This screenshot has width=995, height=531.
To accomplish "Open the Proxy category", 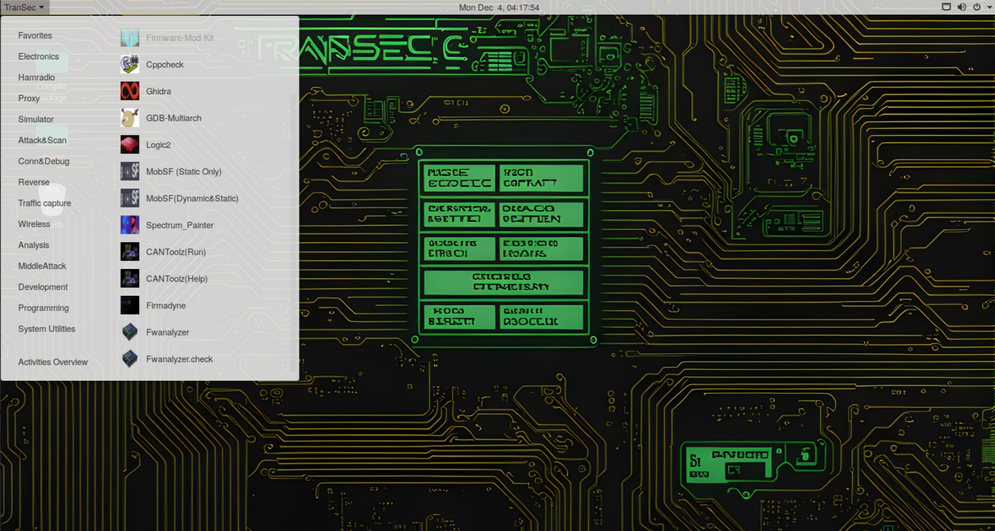I will click(29, 99).
